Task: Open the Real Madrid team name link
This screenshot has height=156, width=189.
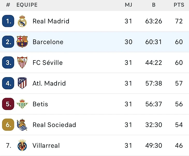Action: coord(51,21)
